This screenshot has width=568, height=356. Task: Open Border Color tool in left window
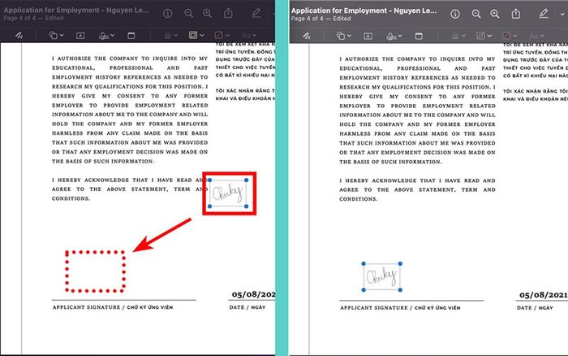click(193, 35)
